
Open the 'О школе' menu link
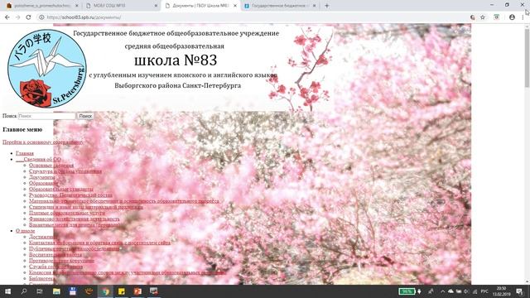(x=26, y=231)
